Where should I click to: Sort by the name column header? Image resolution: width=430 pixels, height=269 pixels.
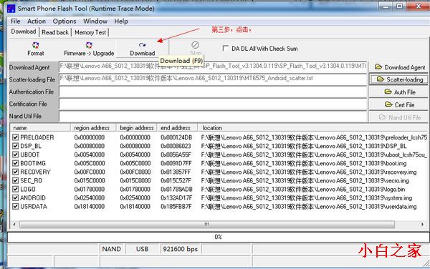click(x=40, y=128)
